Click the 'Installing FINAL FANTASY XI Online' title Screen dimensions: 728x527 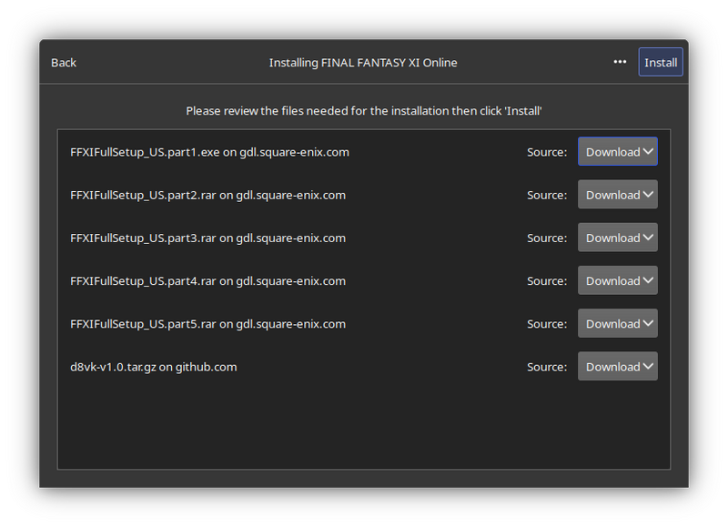363,63
